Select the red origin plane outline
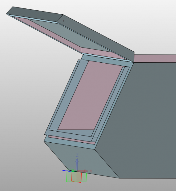Image resolution: width=176 pixels, height=191 pixels. click(76, 177)
